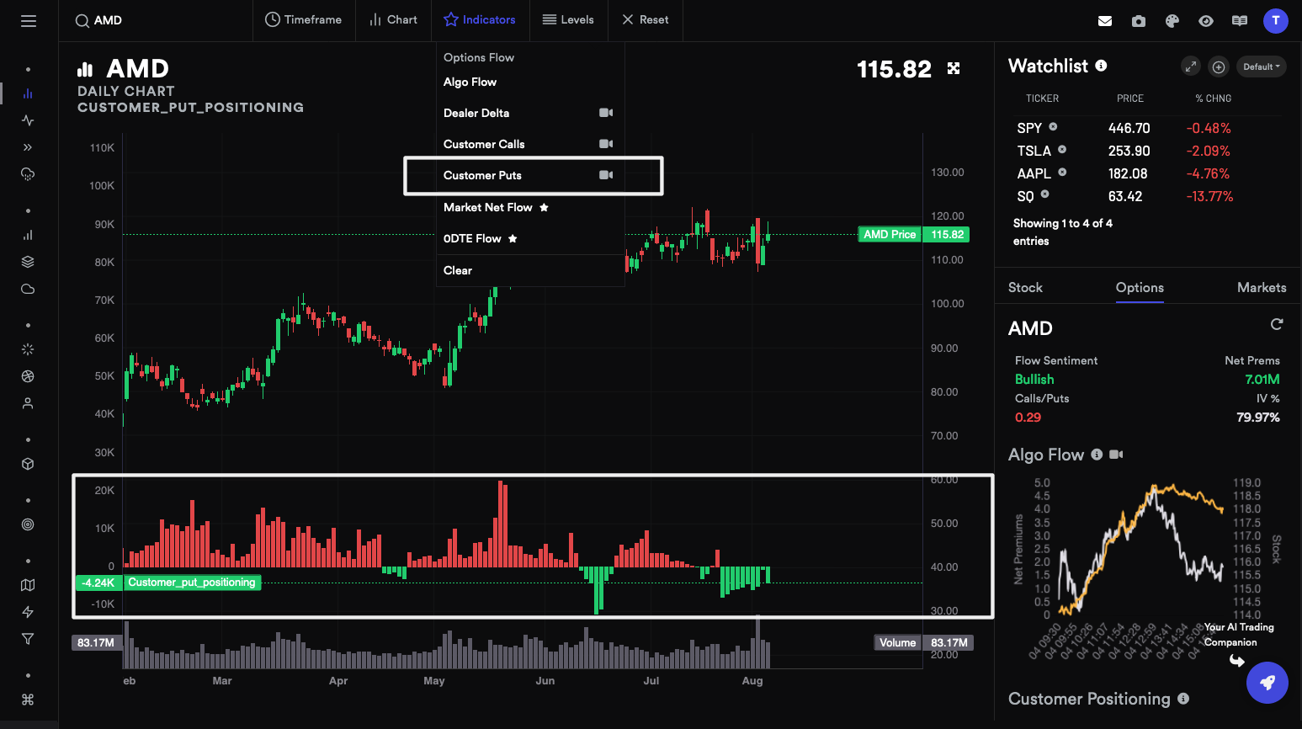This screenshot has width=1302, height=729.
Task: Open the Default watchlist dropdown
Action: [x=1262, y=67]
